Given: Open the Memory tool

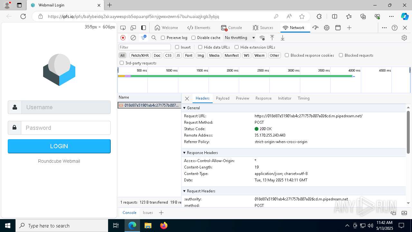Looking at the screenshot, I should 327,28.
